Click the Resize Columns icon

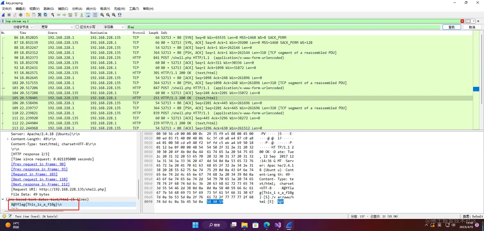[119, 15]
